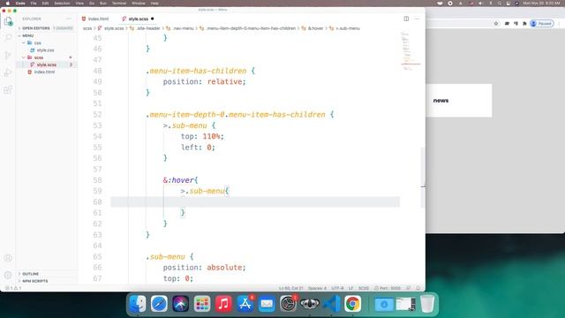Place cursor on empty line 60
The image size is (565, 318).
[x=255, y=202]
